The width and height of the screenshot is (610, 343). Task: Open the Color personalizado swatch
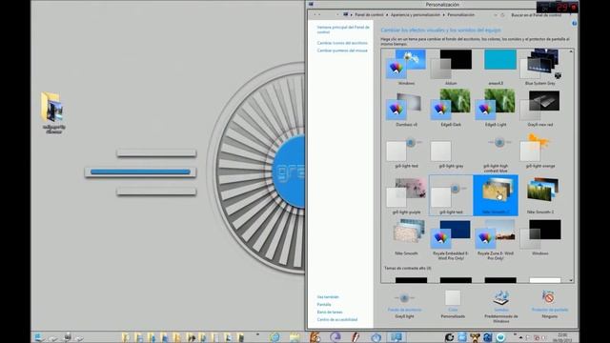point(453,298)
